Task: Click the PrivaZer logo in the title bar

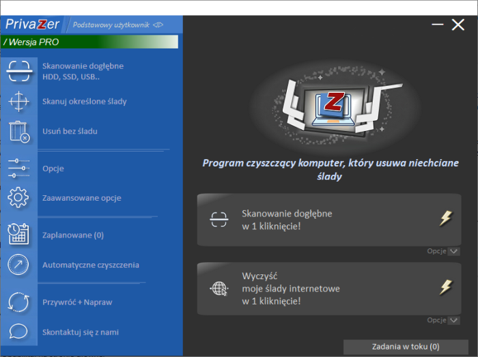Action: pos(32,25)
